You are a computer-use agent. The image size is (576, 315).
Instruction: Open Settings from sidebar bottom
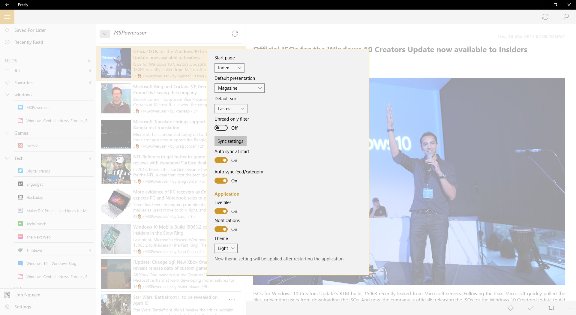[48, 307]
